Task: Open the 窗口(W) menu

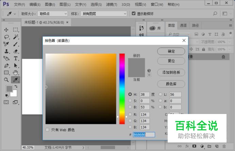Action: [x=157, y=4]
